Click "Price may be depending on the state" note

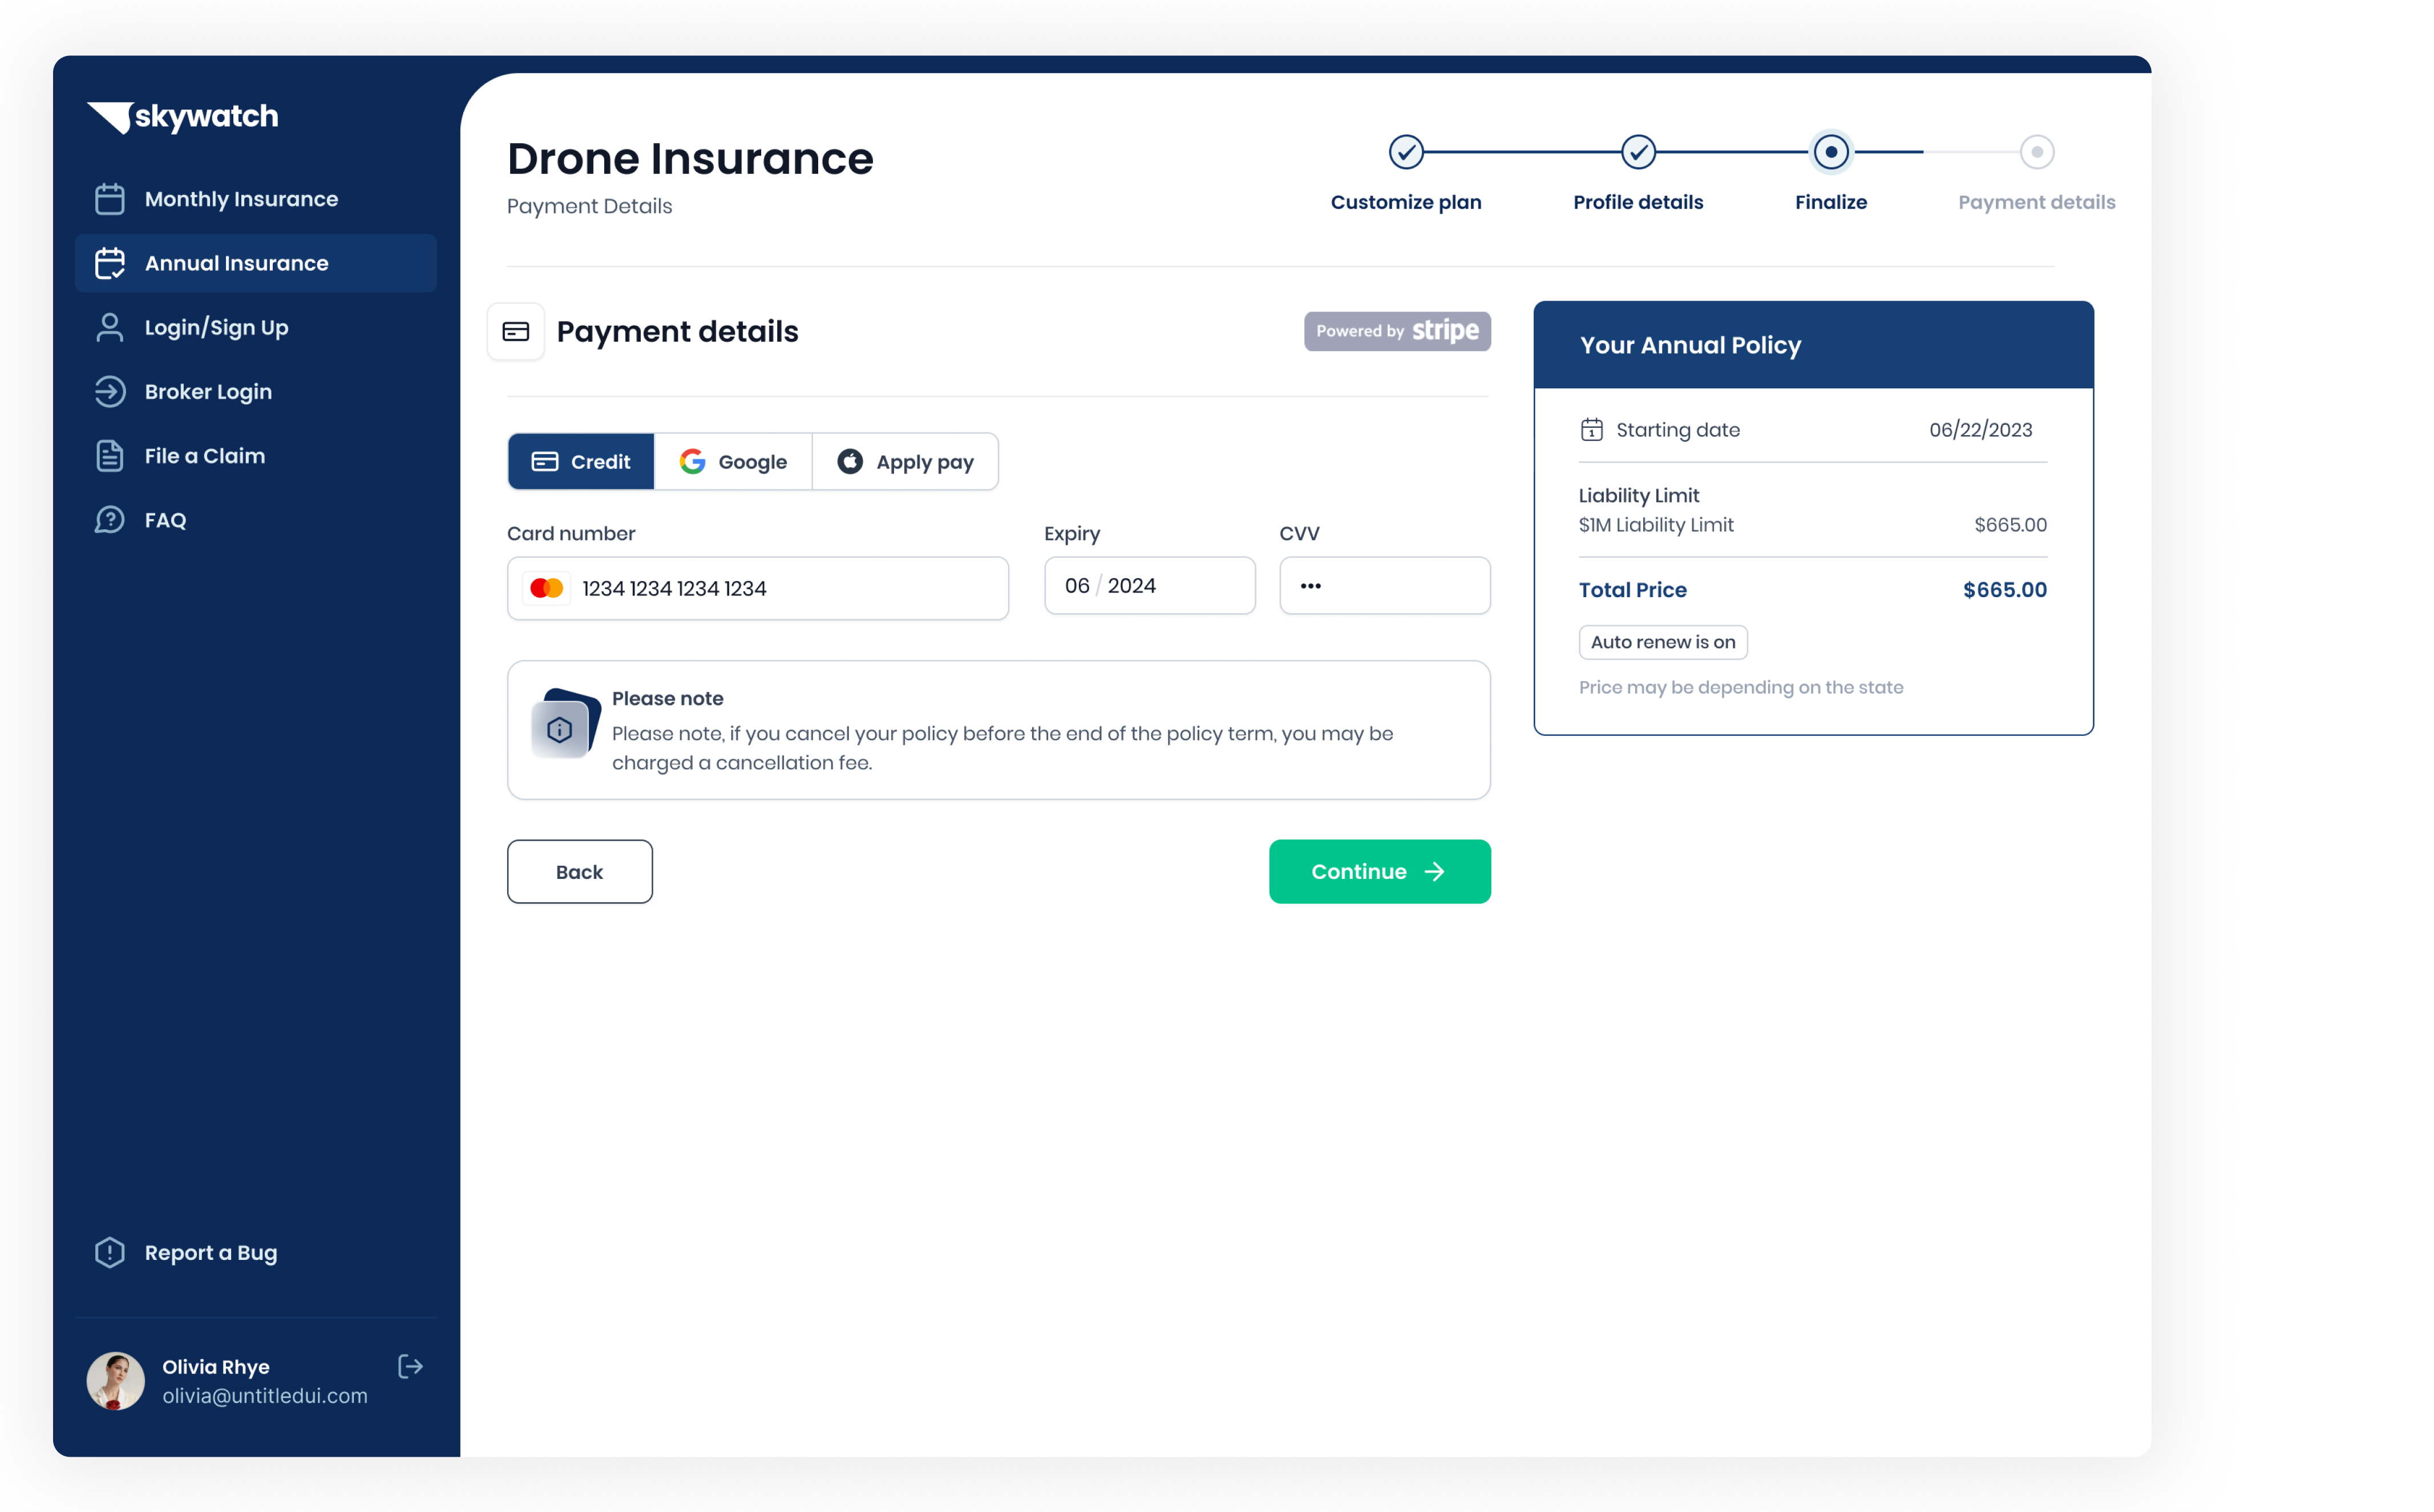(x=1741, y=687)
